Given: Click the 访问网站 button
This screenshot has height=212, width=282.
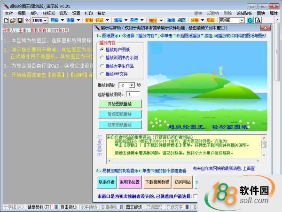Looking at the screenshot, I should point(182,182).
